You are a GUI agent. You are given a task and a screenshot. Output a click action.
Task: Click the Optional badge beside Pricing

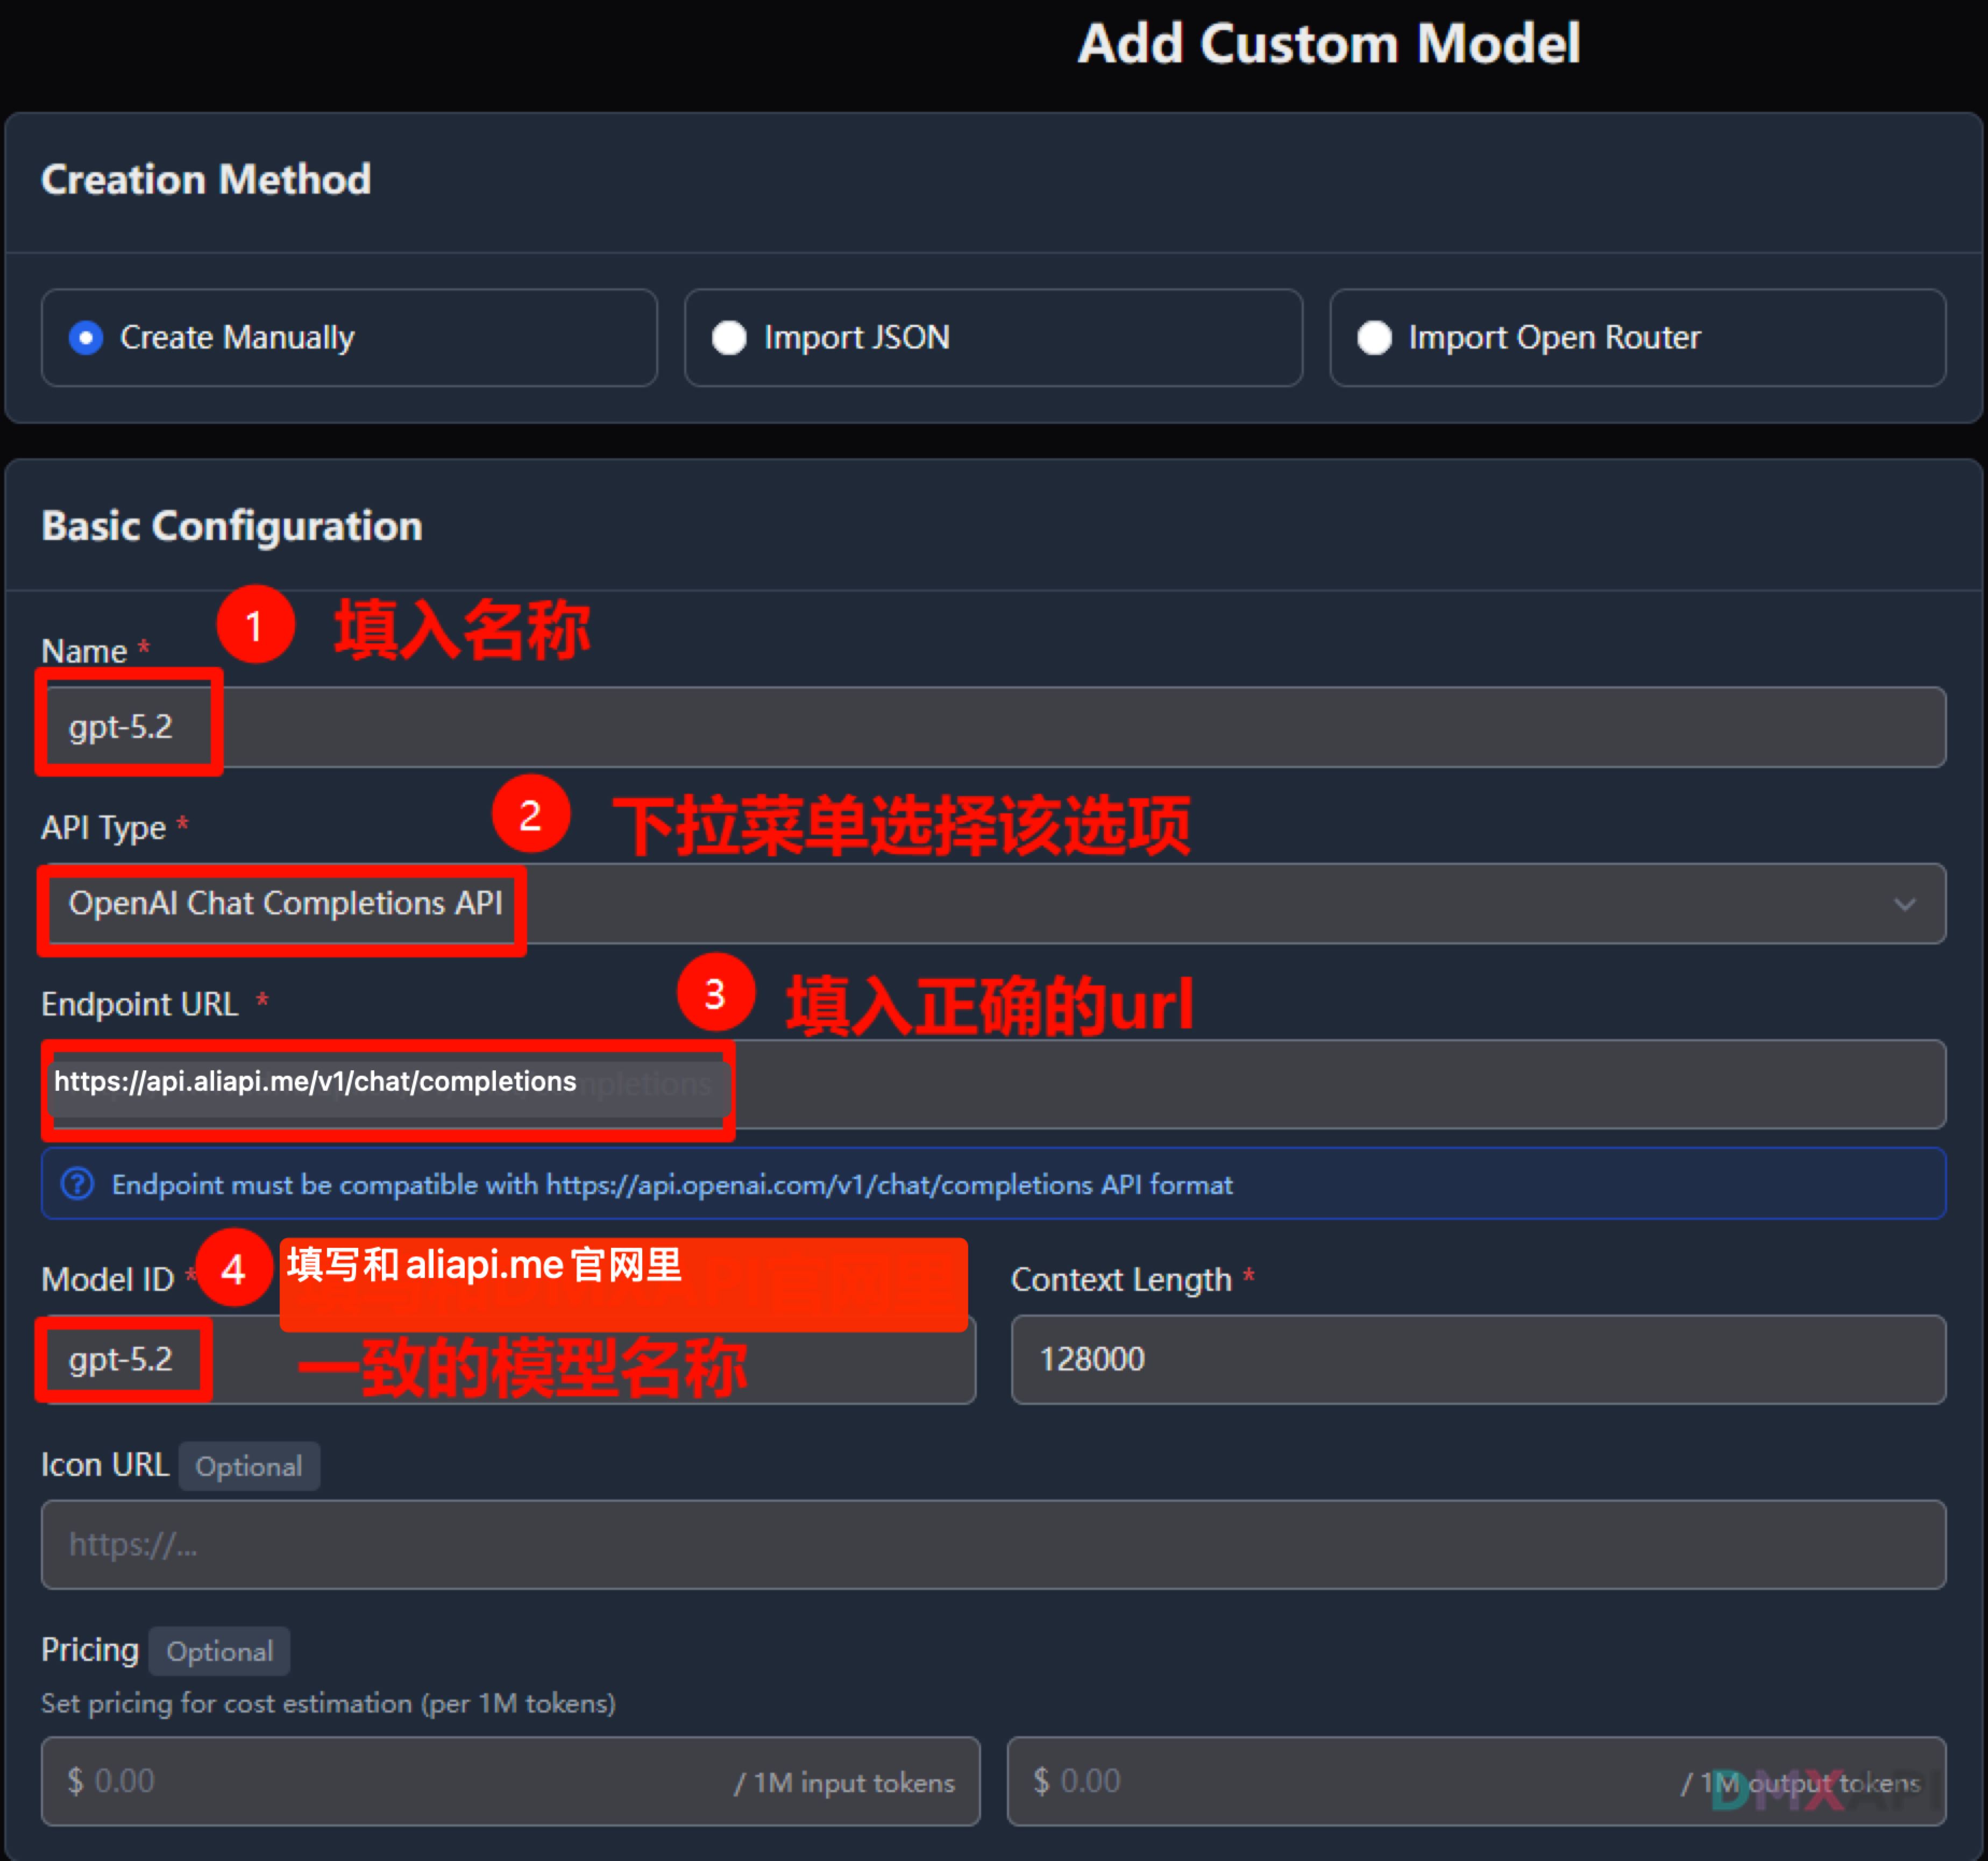tap(220, 1651)
